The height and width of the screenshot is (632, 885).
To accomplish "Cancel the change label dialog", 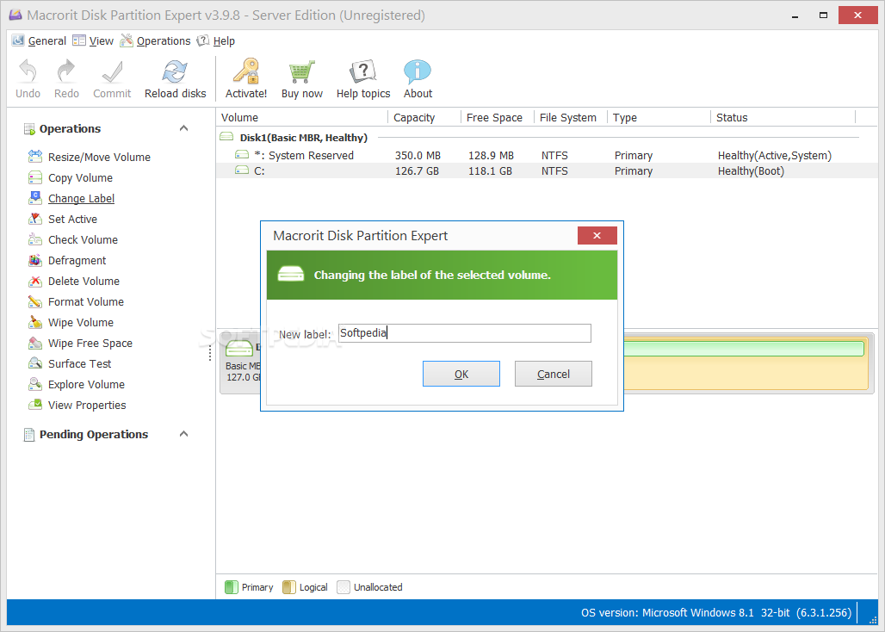I will tap(553, 374).
